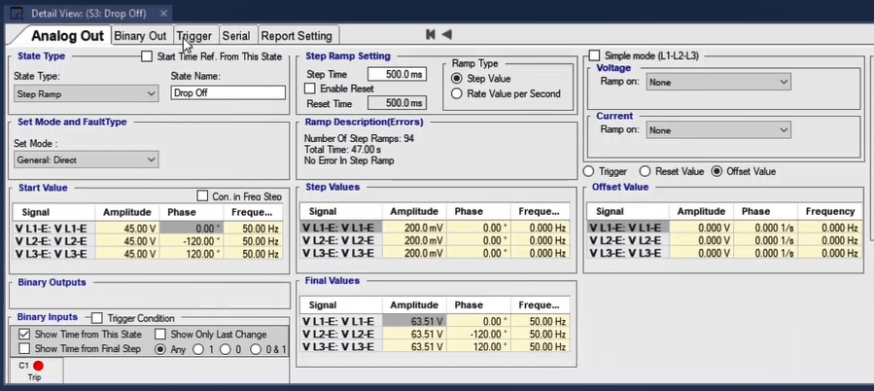Enable Start Time Ref. From This State

[148, 57]
